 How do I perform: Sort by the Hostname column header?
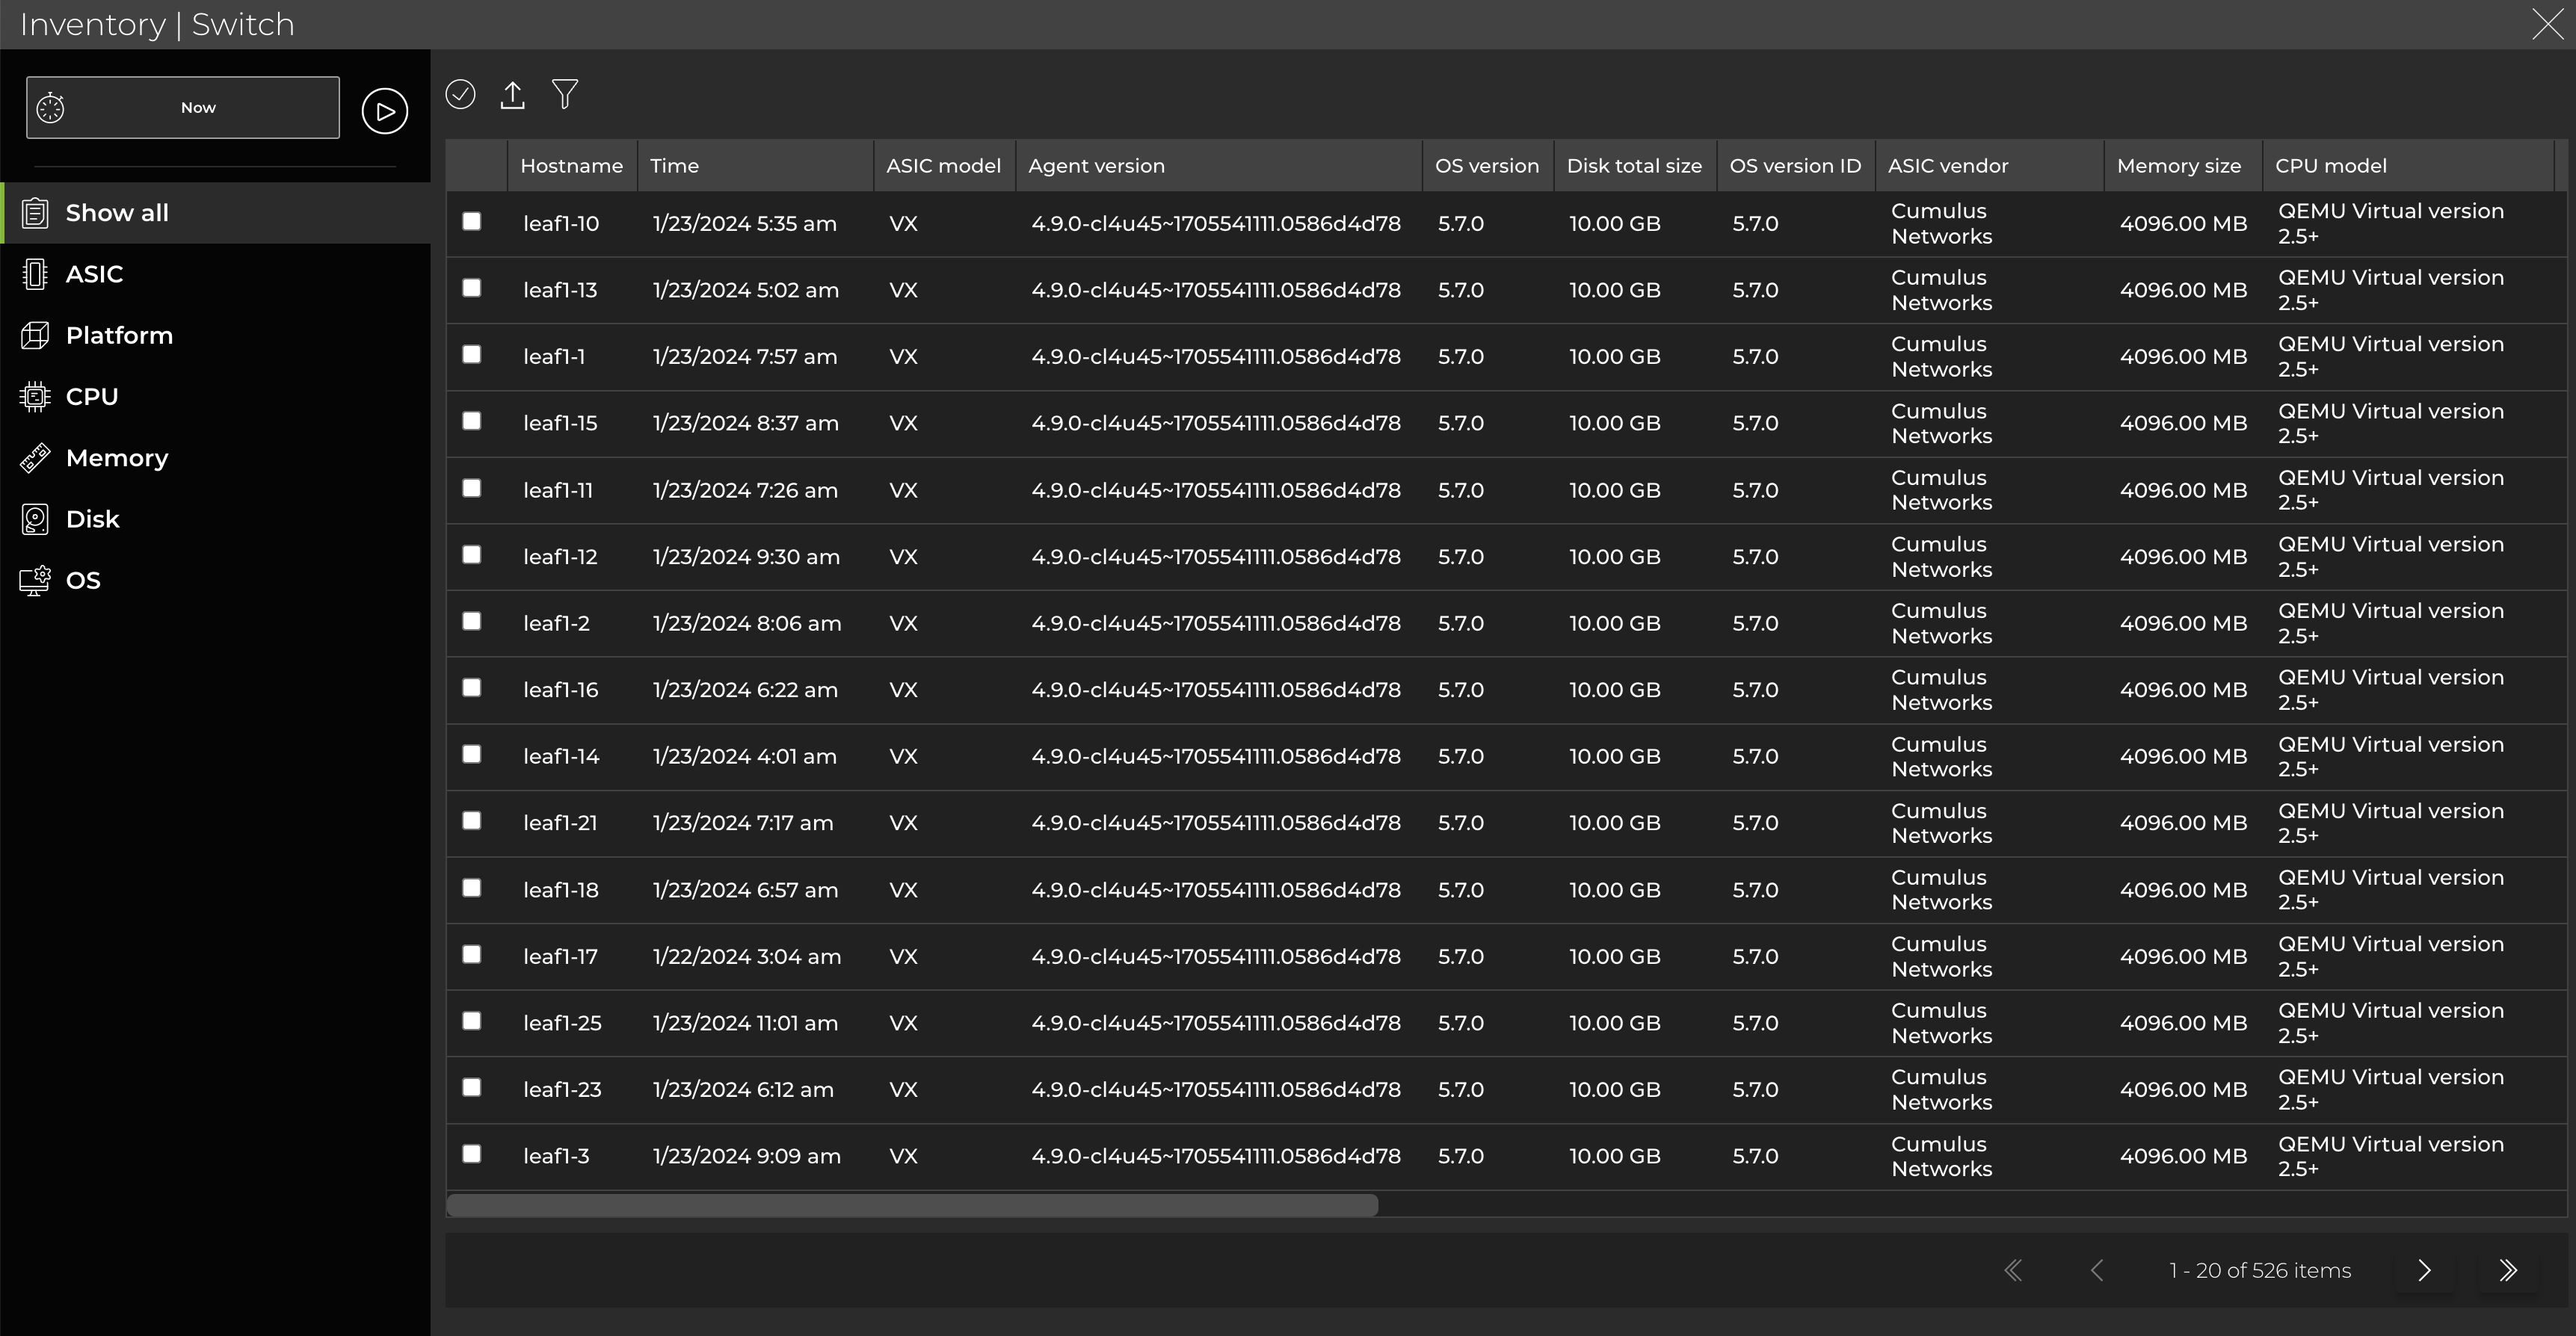coord(571,166)
